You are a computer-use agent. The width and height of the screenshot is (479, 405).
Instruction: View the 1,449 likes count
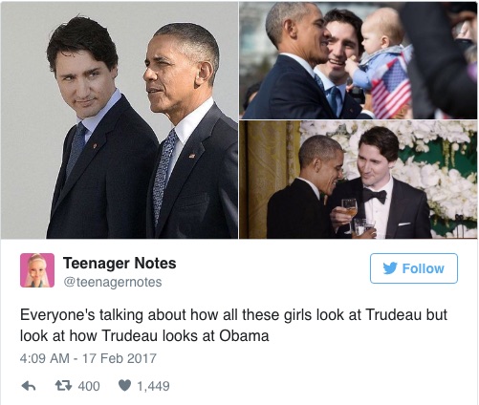click(153, 386)
